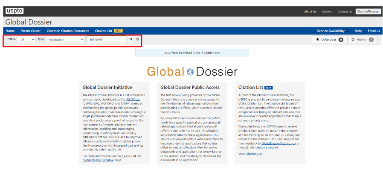This screenshot has width=383, height=174.
Task: Click the Global Dossier Public Access heading
Action: (190, 87)
